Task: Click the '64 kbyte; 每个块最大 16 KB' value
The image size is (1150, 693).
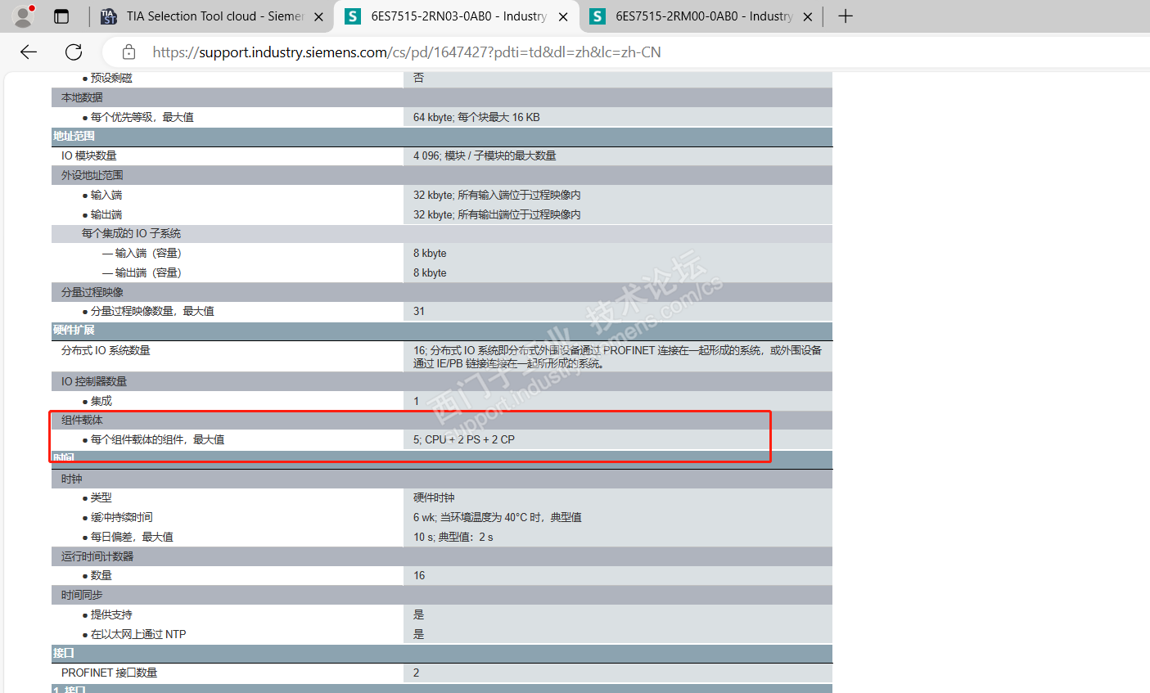Action: pos(476,117)
